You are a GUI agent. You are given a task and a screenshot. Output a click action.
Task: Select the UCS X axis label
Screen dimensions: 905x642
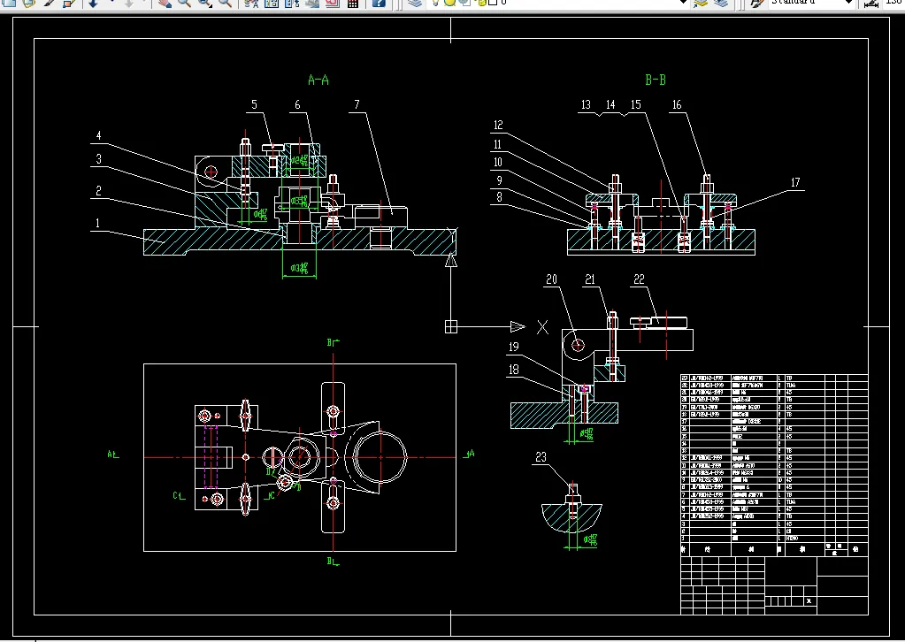point(542,327)
